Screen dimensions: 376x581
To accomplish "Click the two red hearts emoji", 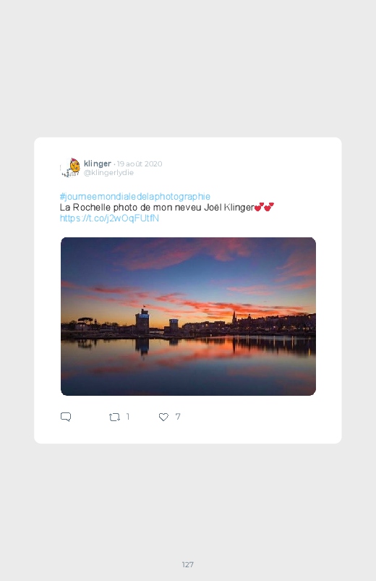I will click(x=264, y=207).
